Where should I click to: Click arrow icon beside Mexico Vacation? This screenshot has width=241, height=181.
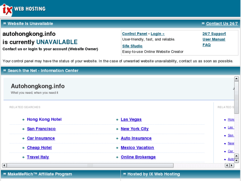point(117,148)
